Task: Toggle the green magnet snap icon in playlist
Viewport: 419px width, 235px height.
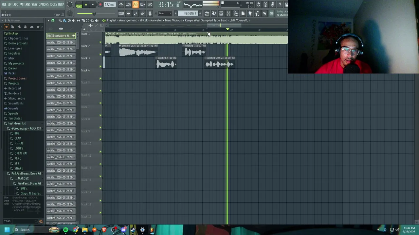Action: [53, 21]
